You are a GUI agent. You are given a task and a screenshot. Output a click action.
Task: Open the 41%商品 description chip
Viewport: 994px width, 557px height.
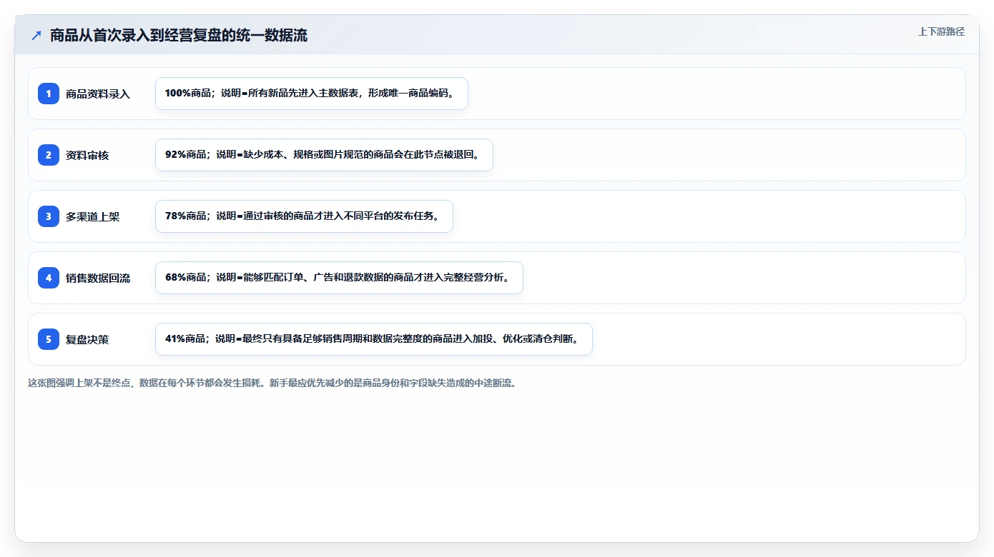[374, 339]
